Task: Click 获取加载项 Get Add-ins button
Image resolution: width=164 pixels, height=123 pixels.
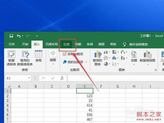Action: point(73,54)
